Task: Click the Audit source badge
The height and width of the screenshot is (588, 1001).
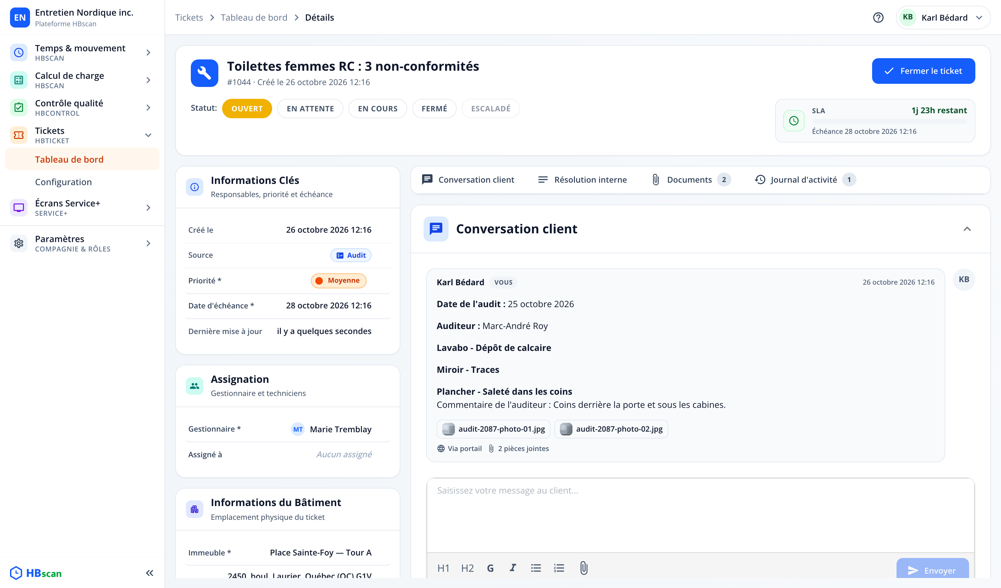Action: pyautogui.click(x=351, y=255)
